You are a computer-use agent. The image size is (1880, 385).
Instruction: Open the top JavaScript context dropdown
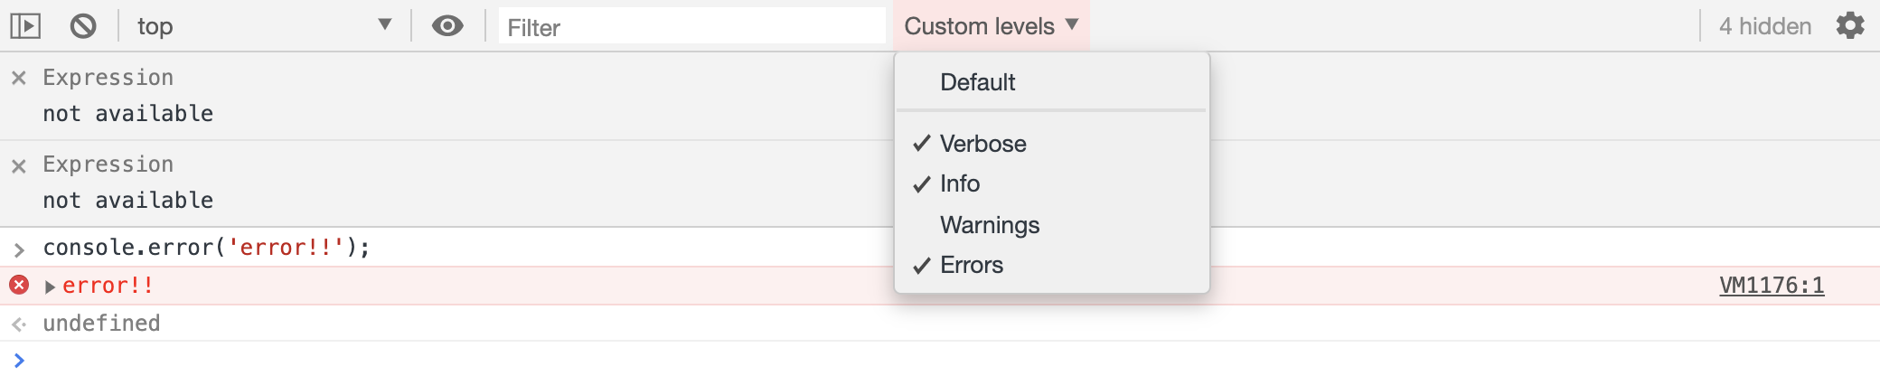point(264,26)
